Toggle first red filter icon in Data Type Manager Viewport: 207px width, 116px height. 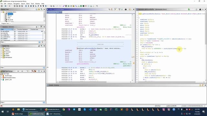(x=33, y=71)
